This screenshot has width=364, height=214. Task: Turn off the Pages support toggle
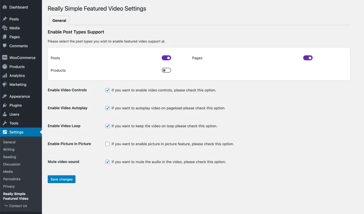pos(308,58)
